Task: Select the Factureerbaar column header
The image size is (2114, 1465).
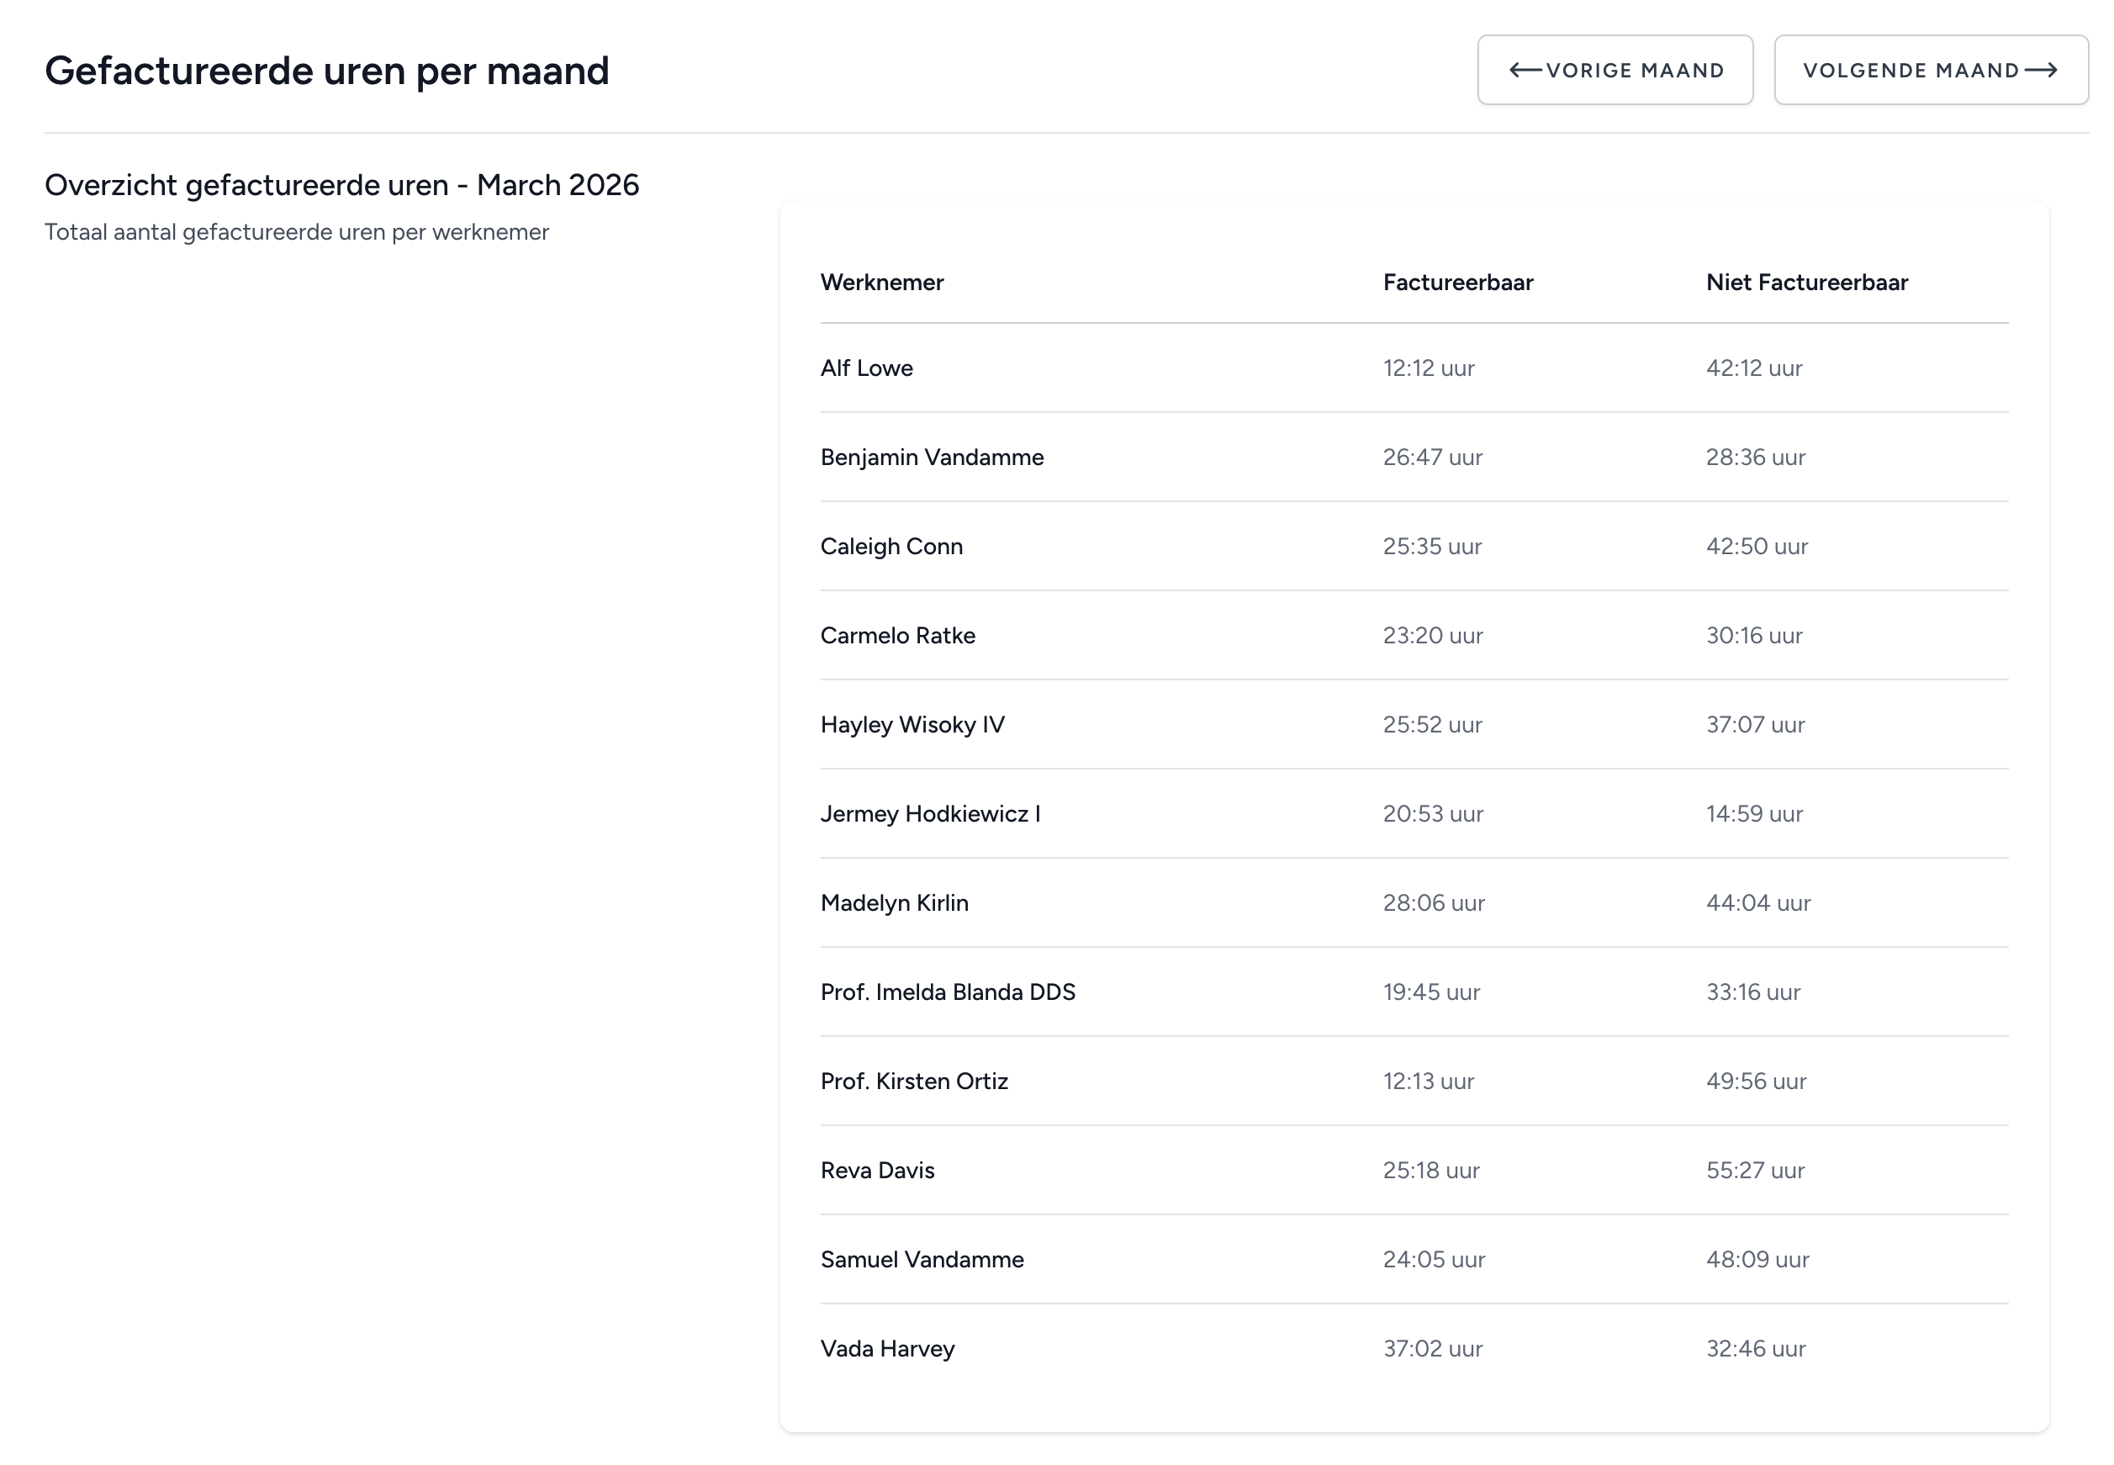Action: 1458,282
